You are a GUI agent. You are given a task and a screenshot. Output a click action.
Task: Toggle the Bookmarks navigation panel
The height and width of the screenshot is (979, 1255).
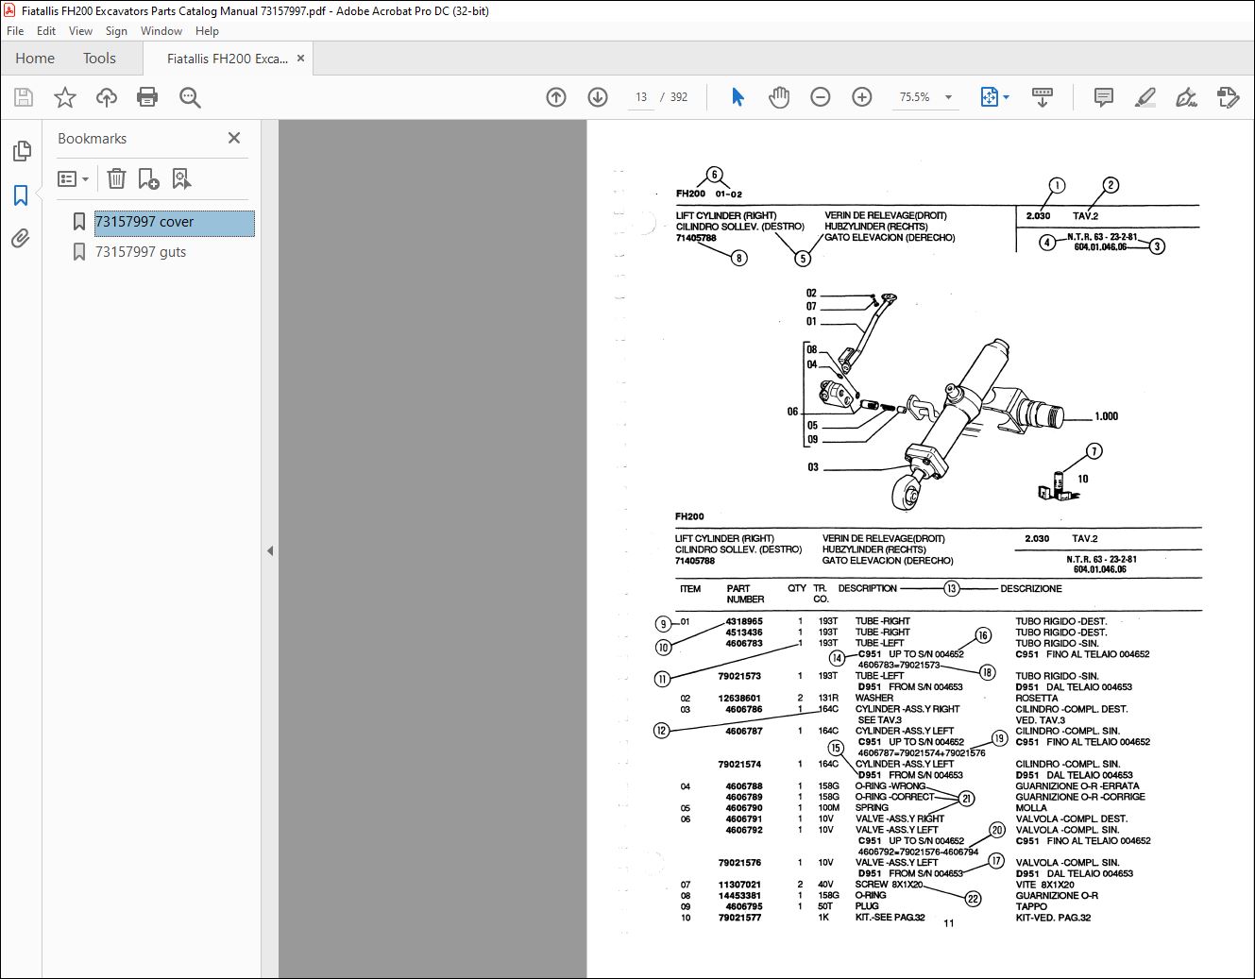[x=21, y=195]
